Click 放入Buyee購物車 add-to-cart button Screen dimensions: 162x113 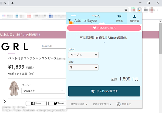click(x=104, y=91)
